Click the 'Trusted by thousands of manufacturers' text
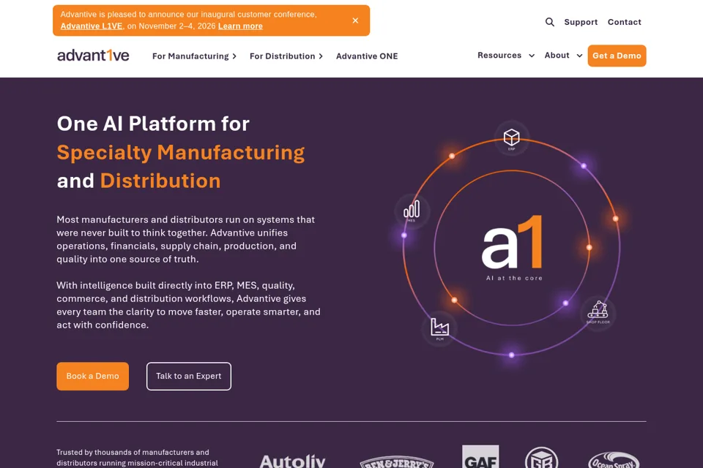Screen dimensions: 703x468 [137, 458]
